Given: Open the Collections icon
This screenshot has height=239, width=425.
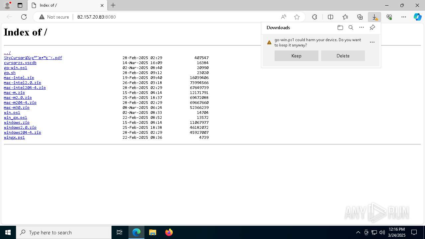Looking at the screenshot, I should click(x=360, y=17).
